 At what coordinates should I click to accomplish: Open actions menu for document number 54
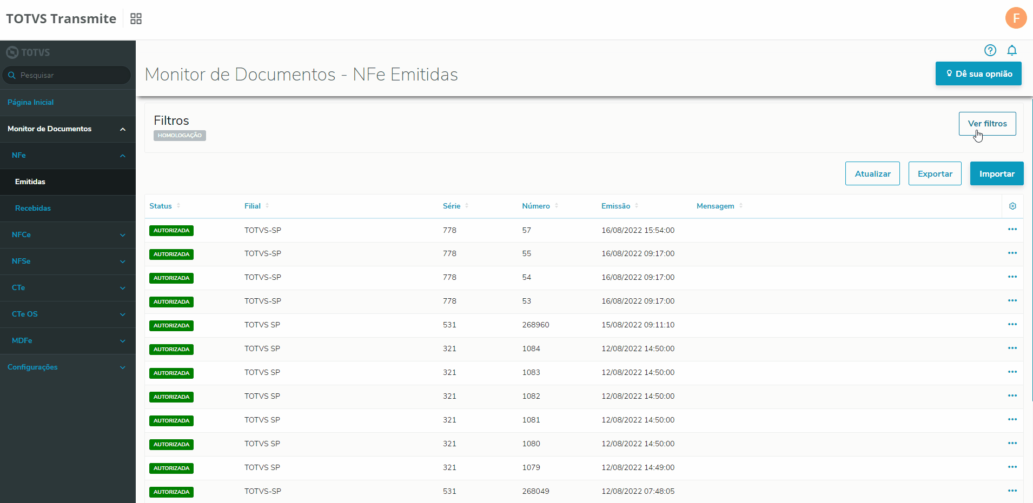pos(1012,277)
